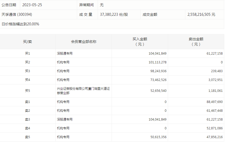
Task: Select the 卖5 row label
Action: pyautogui.click(x=27, y=137)
